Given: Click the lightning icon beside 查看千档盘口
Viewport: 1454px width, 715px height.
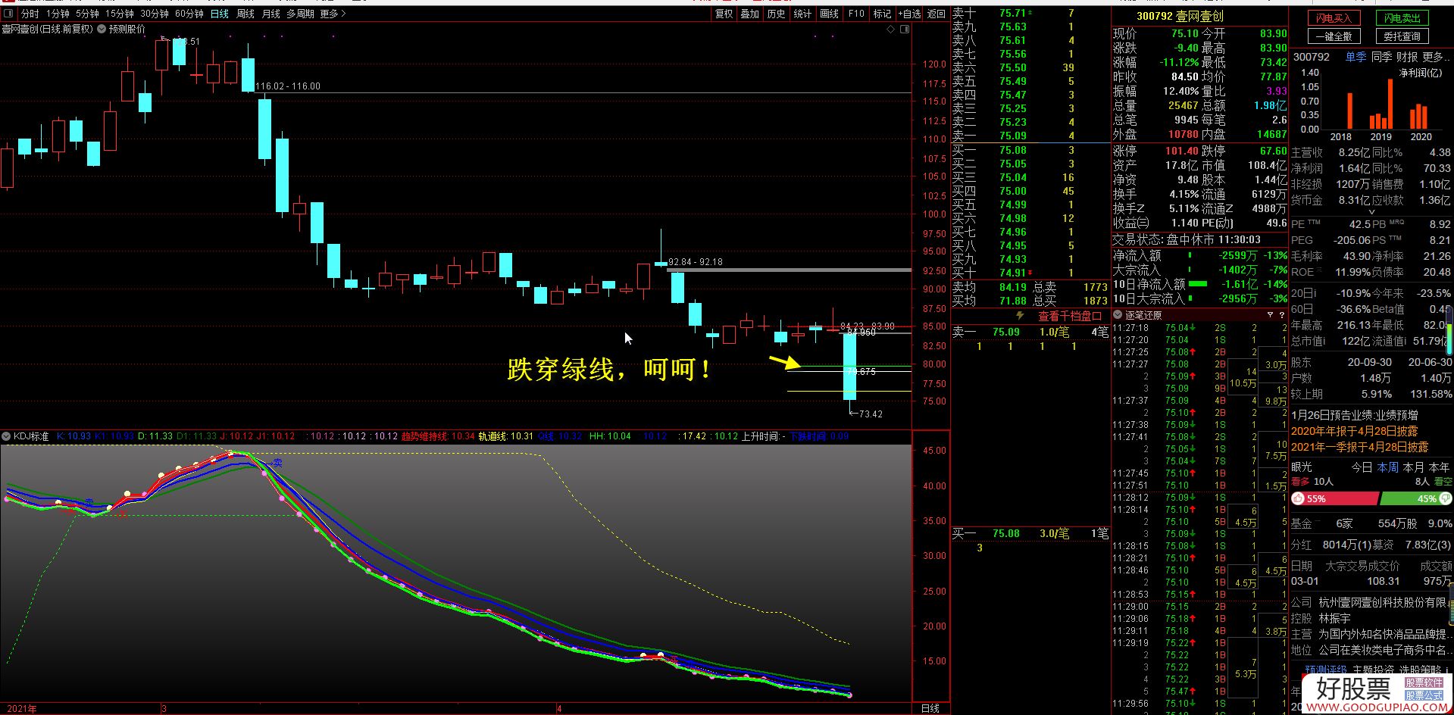Looking at the screenshot, I should (x=1020, y=316).
